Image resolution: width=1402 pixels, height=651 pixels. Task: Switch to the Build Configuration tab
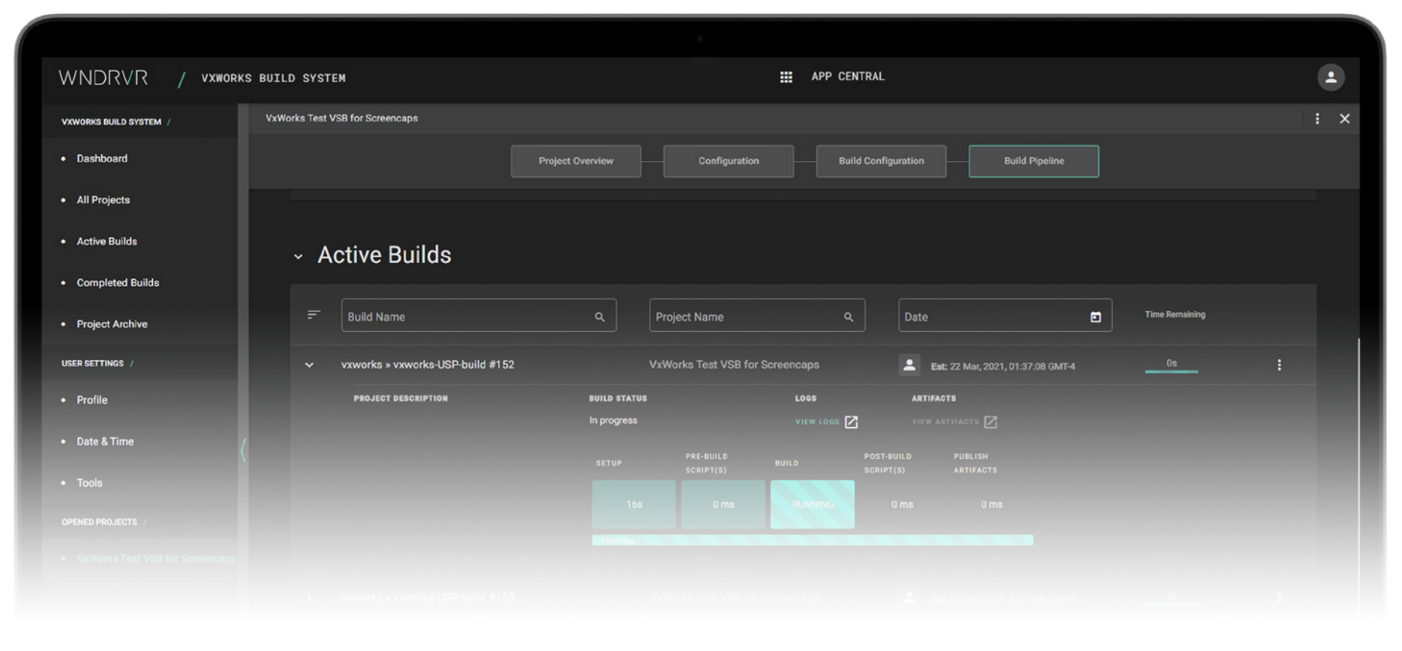[881, 161]
